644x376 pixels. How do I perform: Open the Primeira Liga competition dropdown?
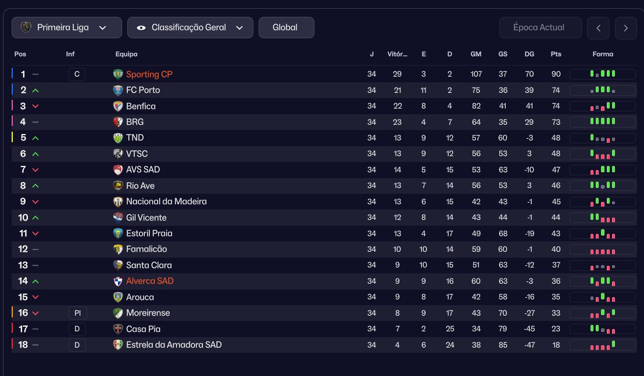(x=66, y=27)
